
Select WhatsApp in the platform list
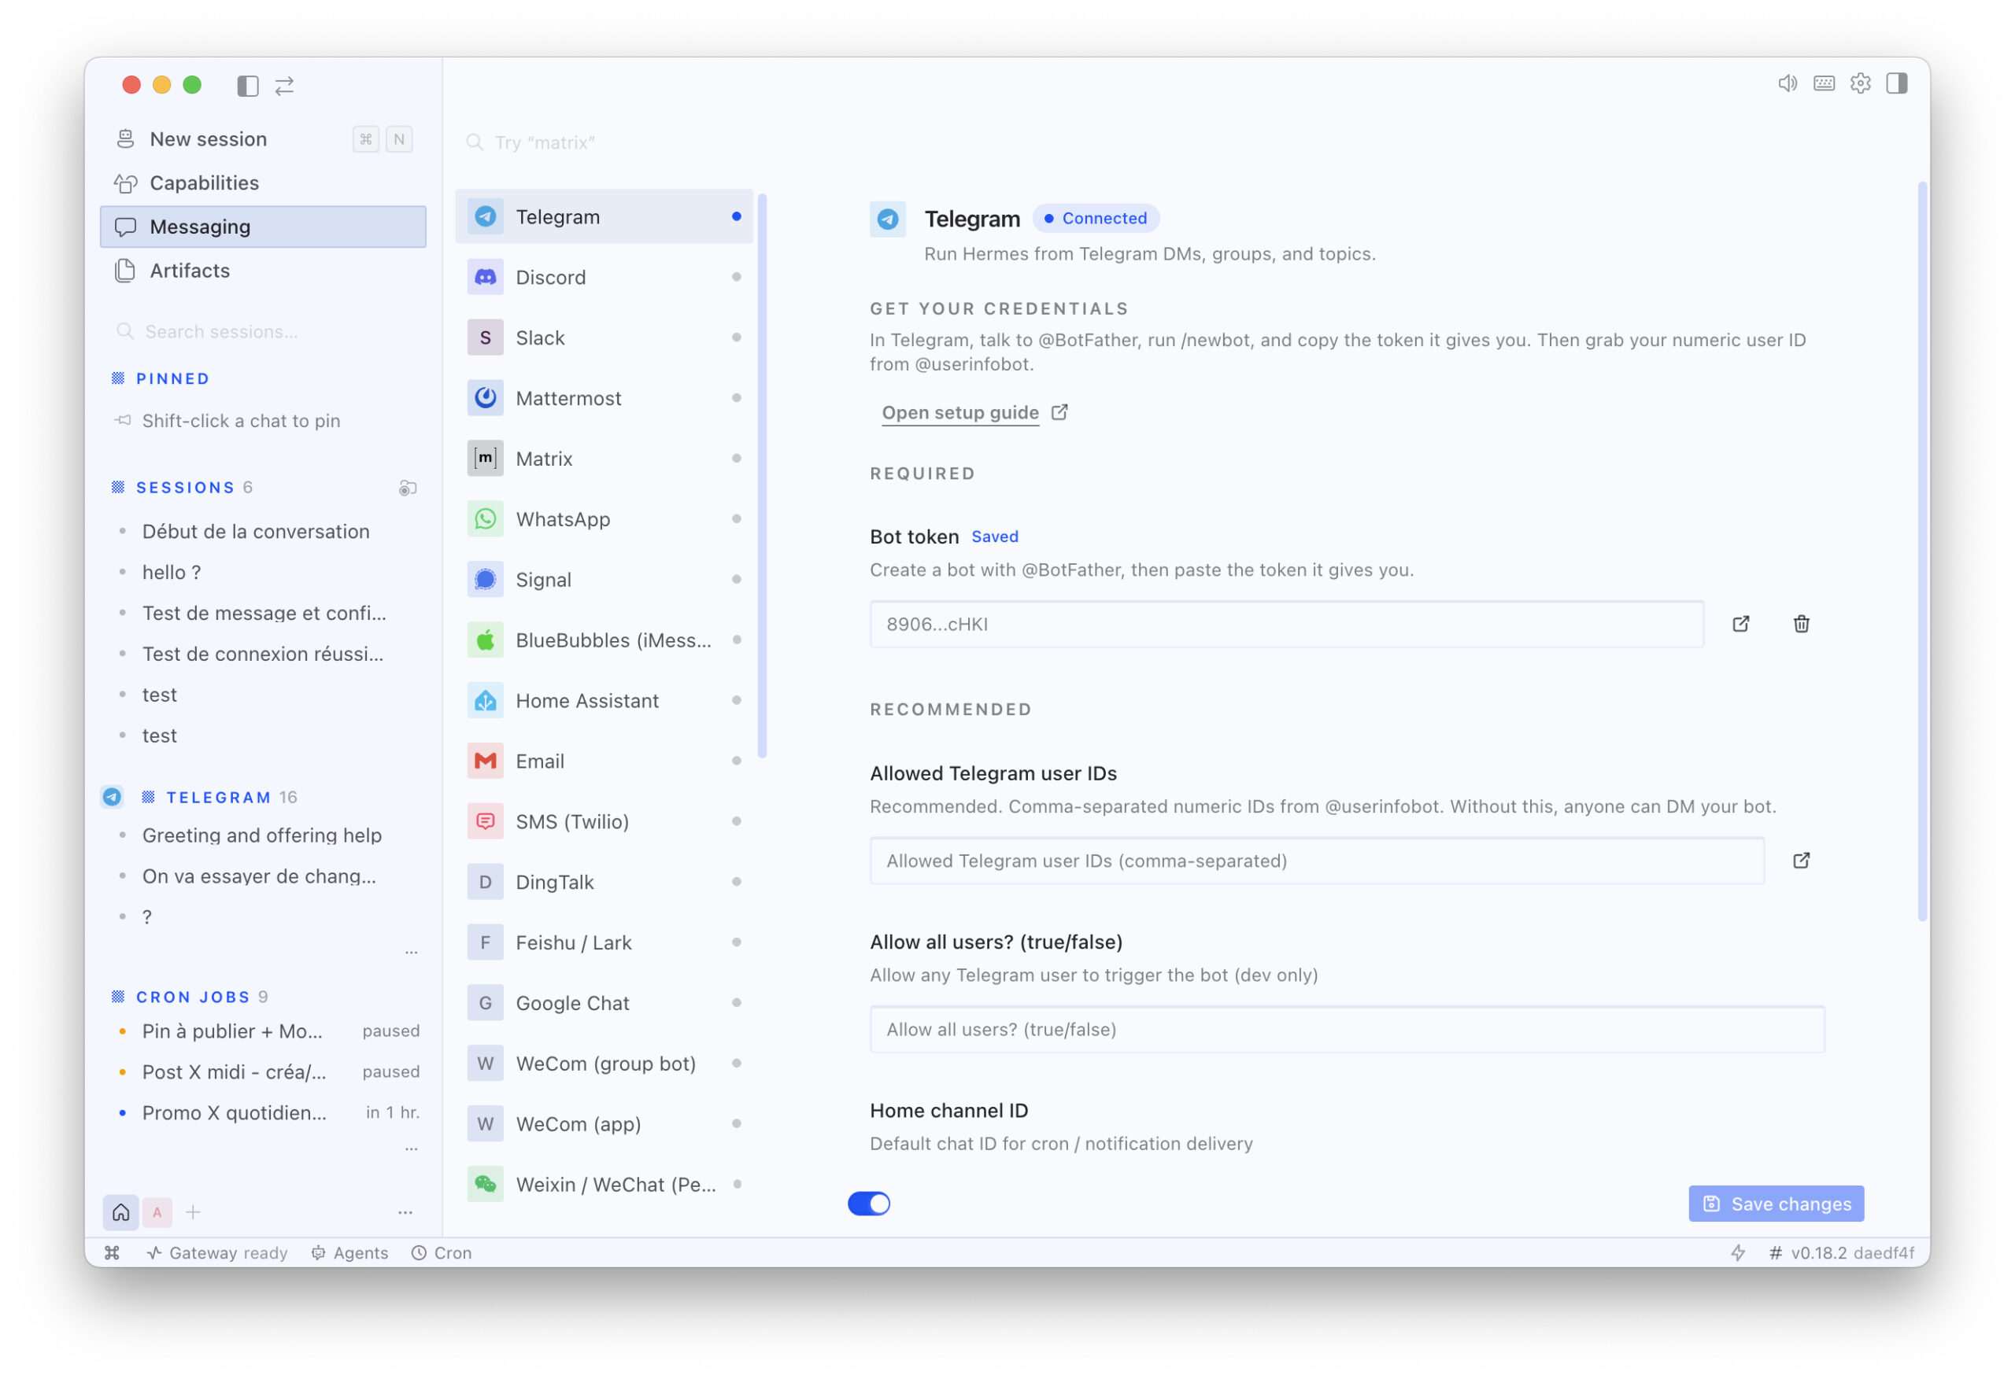click(604, 519)
